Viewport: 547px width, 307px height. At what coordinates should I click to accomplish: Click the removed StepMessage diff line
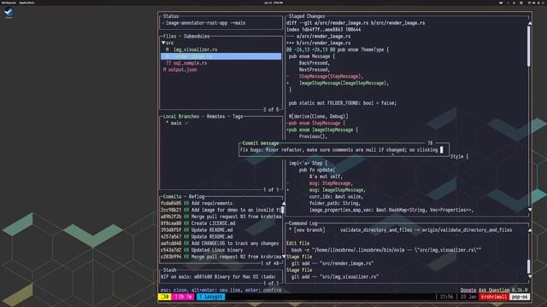click(331, 77)
